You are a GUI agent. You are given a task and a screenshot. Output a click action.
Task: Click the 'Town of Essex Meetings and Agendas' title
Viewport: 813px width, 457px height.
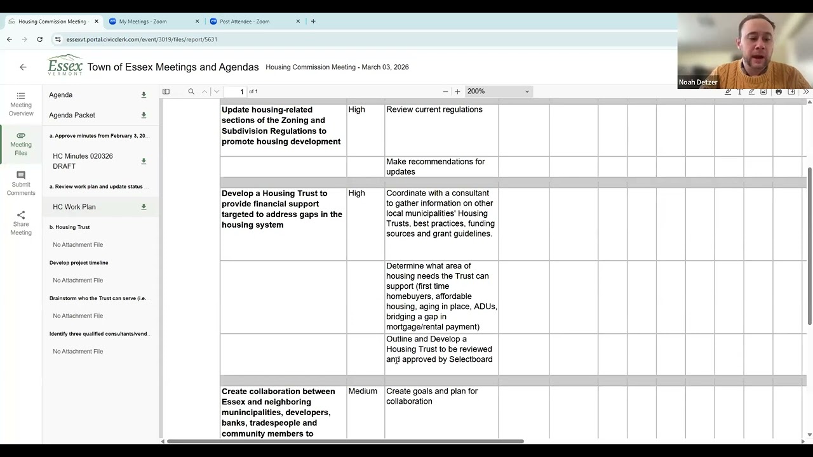click(x=173, y=67)
